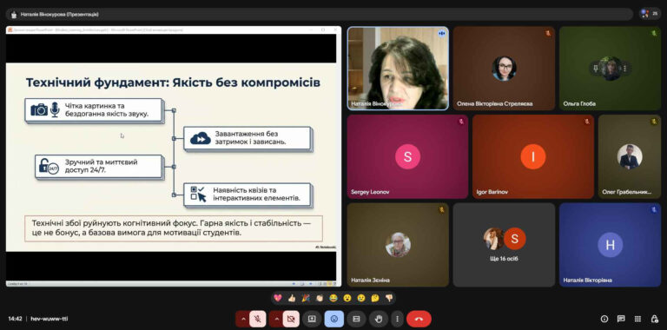The image size is (667, 330).
Task: Select Олена Вікторівна Стрелява's tile
Action: (x=504, y=69)
